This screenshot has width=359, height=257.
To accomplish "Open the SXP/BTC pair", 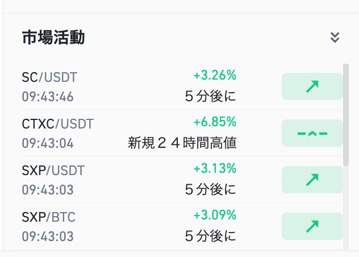I will [x=48, y=217].
